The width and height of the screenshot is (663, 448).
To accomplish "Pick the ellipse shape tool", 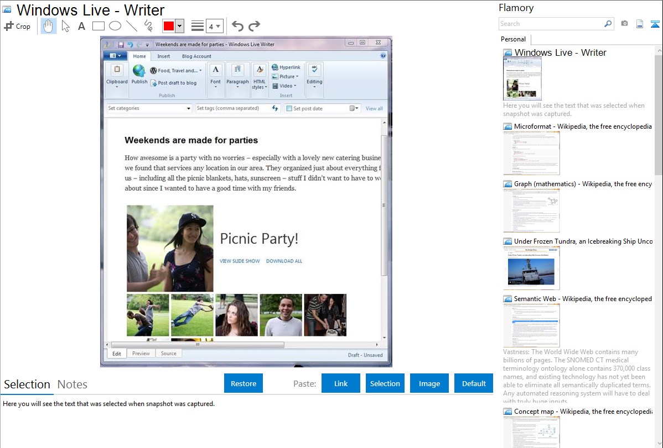I will coord(115,26).
